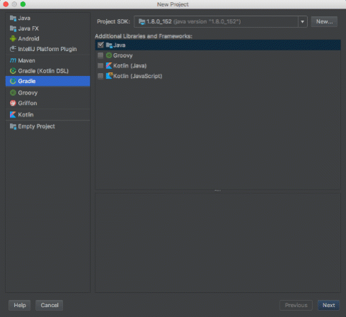Select the Kotlin icon in sidebar
Image resolution: width=346 pixels, height=317 pixels.
pos(13,115)
